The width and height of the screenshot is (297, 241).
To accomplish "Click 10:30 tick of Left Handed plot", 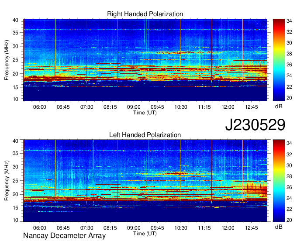I will (x=181, y=228).
